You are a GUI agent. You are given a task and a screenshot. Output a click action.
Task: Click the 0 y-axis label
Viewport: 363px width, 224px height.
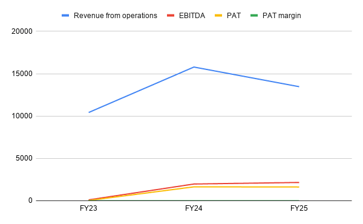point(30,200)
